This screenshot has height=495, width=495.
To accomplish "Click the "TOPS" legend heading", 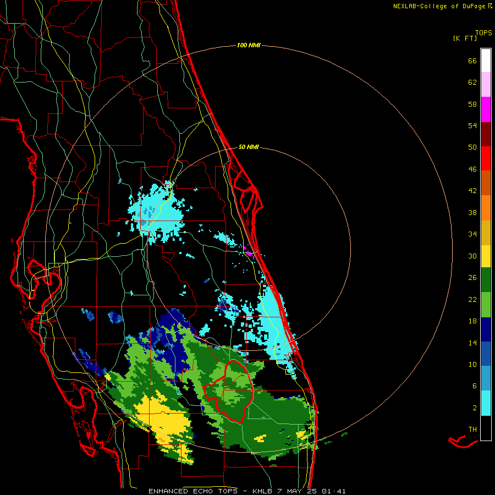I will click(x=483, y=33).
